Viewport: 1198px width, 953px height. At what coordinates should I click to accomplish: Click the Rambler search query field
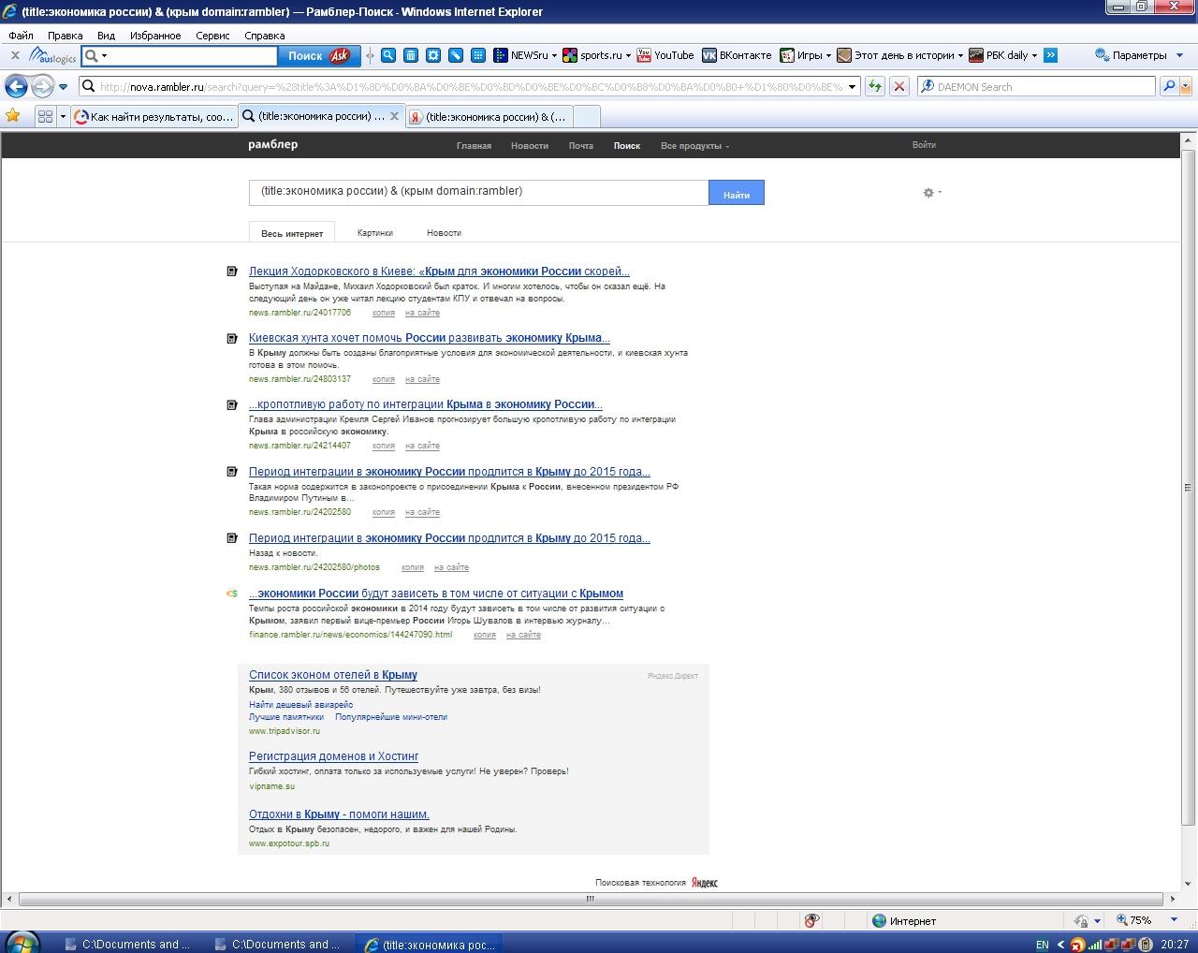click(x=478, y=192)
